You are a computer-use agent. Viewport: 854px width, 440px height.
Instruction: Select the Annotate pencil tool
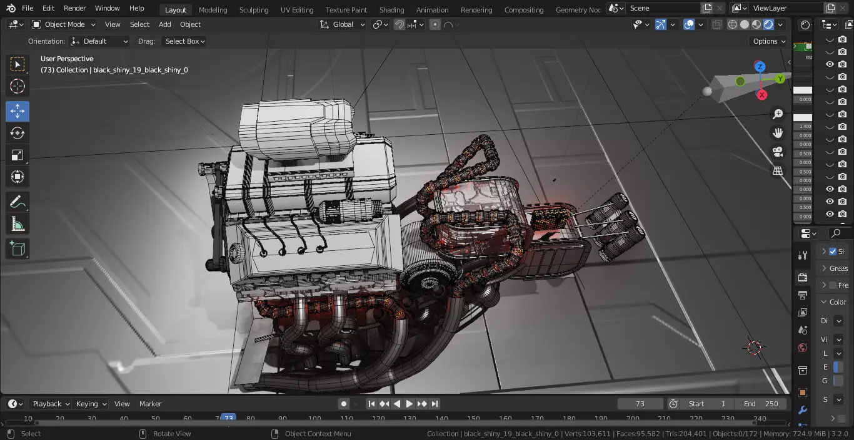[18, 202]
